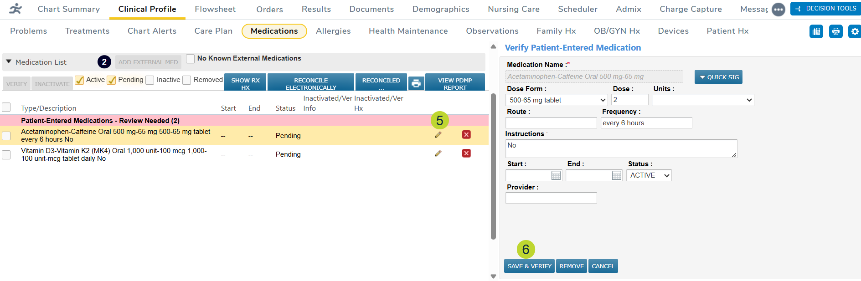Uncheck the Active medications filter
861x281 pixels.
(79, 80)
